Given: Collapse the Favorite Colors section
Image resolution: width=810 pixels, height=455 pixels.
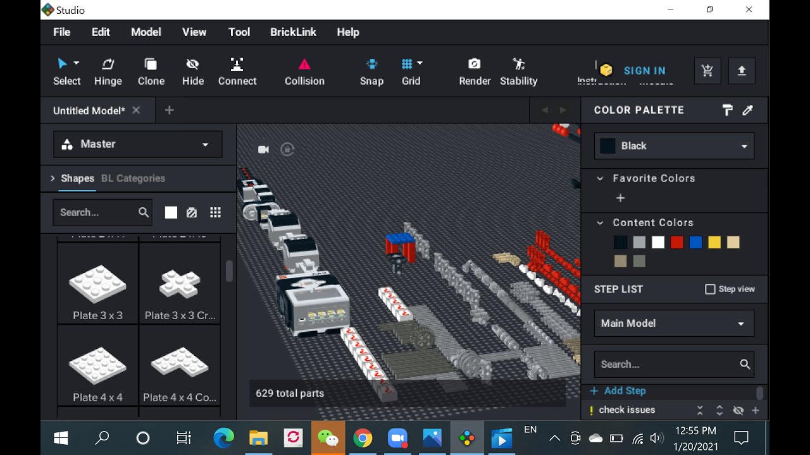Looking at the screenshot, I should click(x=600, y=179).
